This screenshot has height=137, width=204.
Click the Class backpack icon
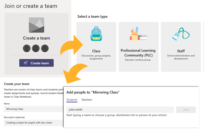[96, 34]
